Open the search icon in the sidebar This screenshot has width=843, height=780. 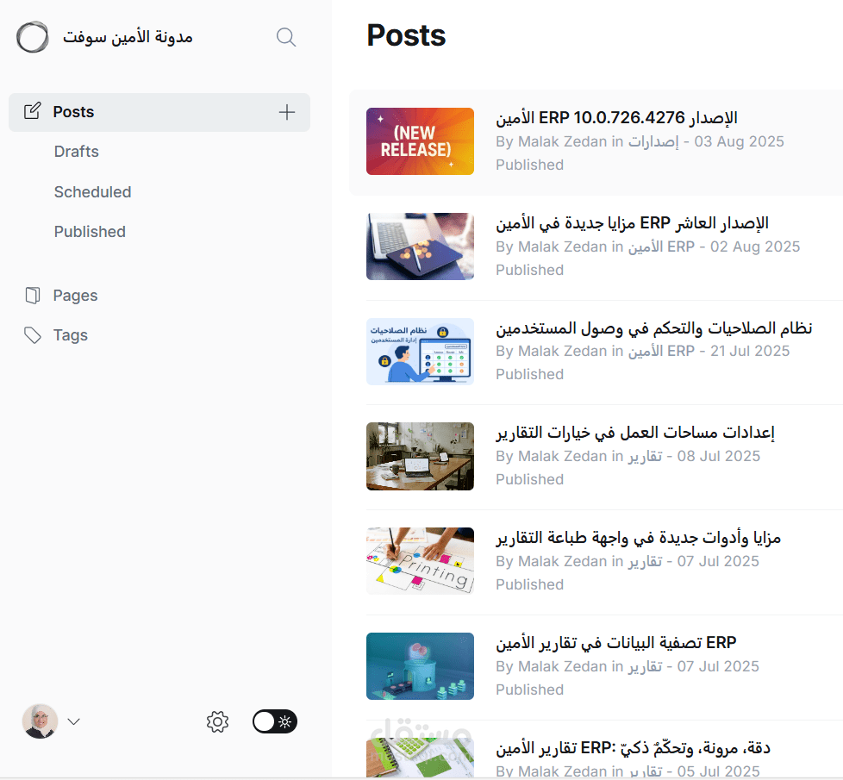[285, 37]
